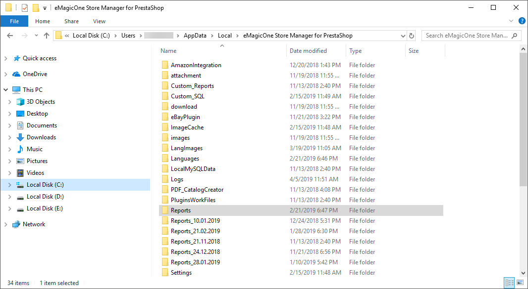
Task: Select the Desktop icon in sidebar
Action: [20, 114]
